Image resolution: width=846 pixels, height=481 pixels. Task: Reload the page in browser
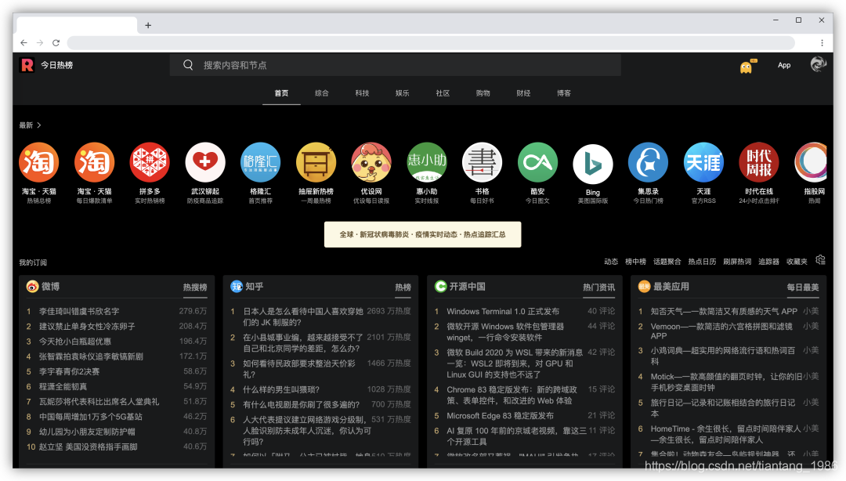pos(56,42)
